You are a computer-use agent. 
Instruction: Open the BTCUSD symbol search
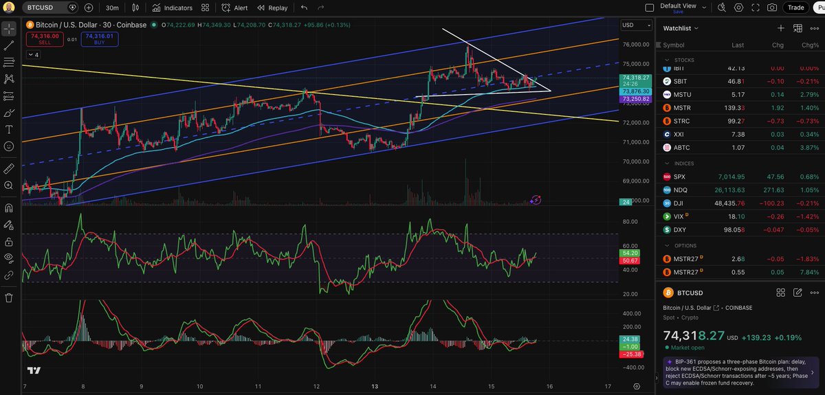tap(50, 8)
